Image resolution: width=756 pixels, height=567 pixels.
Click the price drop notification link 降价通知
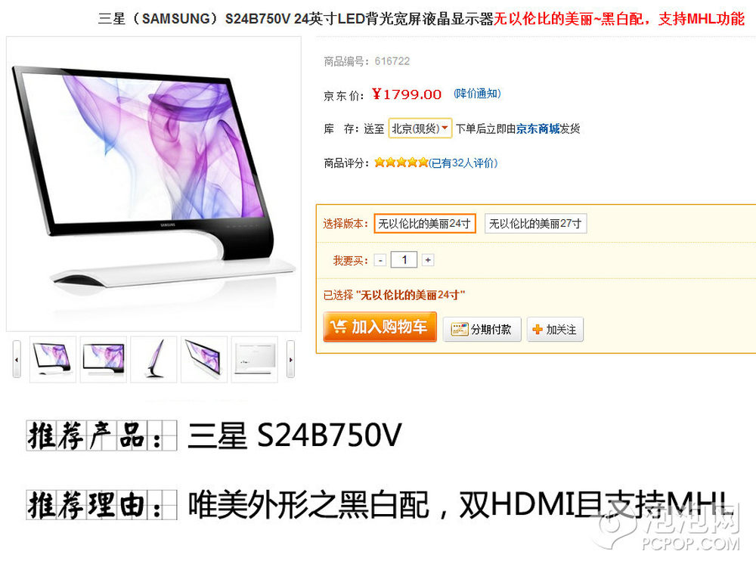(x=477, y=94)
